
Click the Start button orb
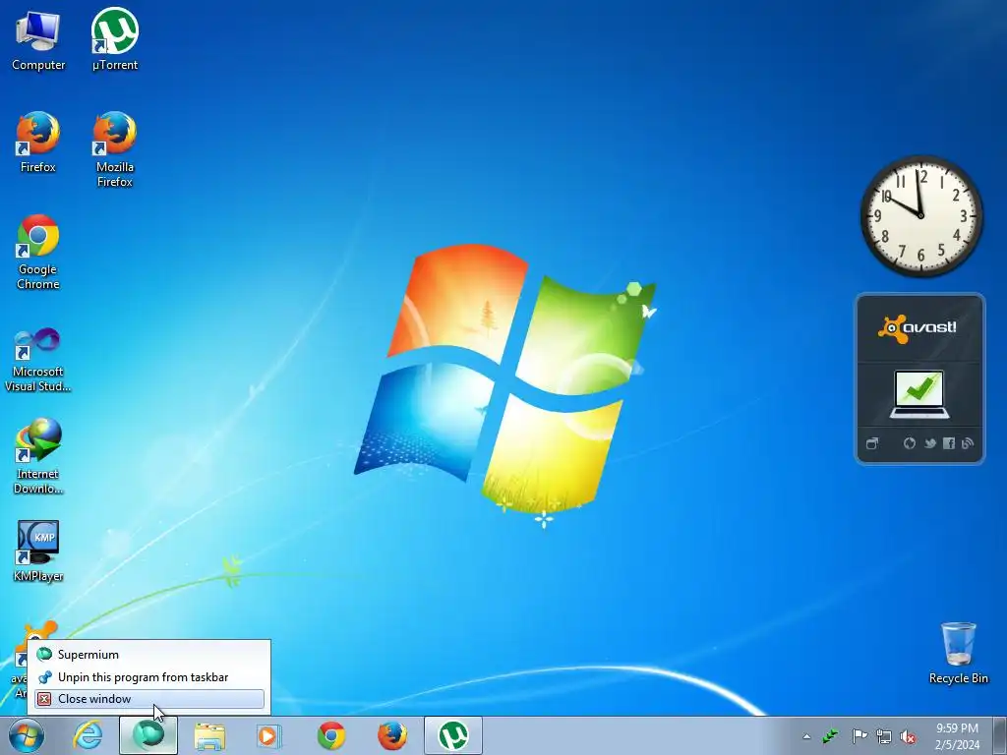27,735
